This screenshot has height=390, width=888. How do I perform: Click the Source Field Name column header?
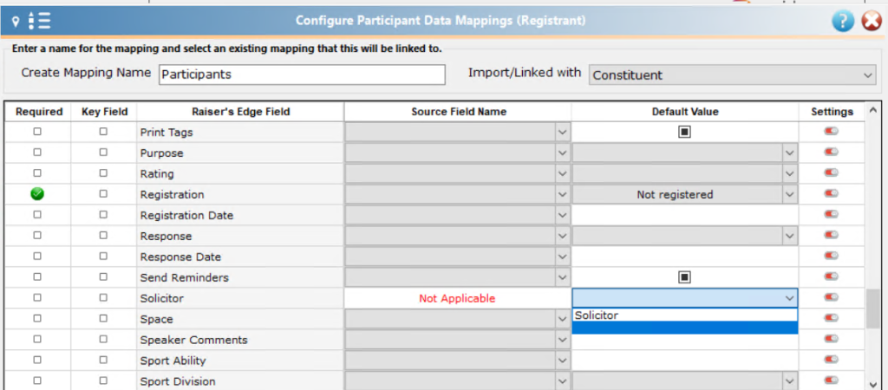click(458, 112)
